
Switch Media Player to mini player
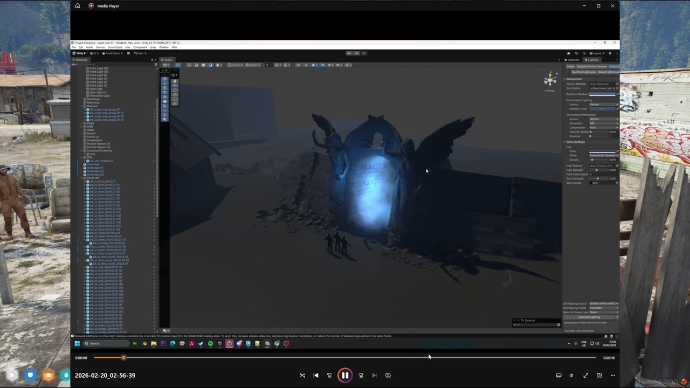click(599, 375)
